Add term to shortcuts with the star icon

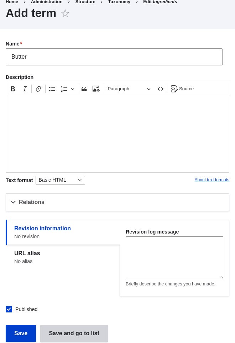(x=65, y=14)
